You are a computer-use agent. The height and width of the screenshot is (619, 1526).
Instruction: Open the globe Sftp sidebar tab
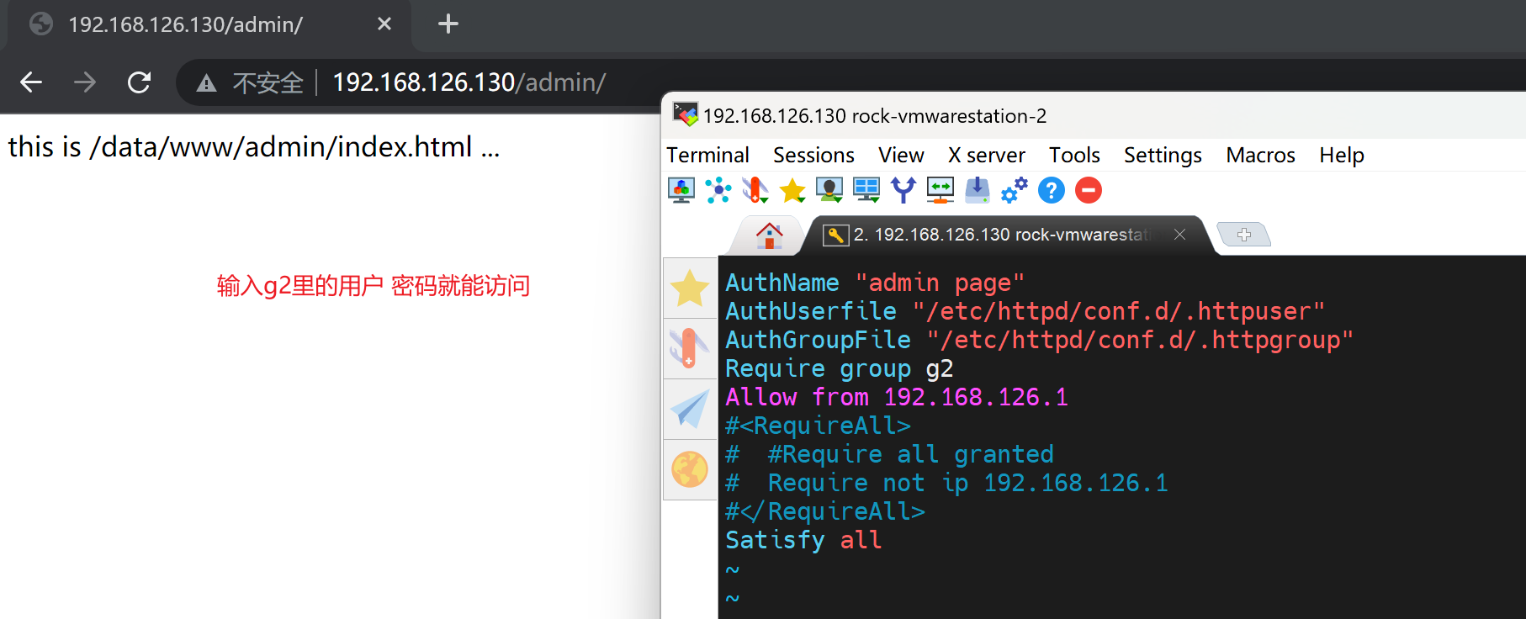click(x=690, y=469)
